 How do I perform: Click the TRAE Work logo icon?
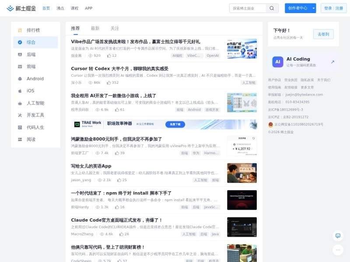pos(77,124)
